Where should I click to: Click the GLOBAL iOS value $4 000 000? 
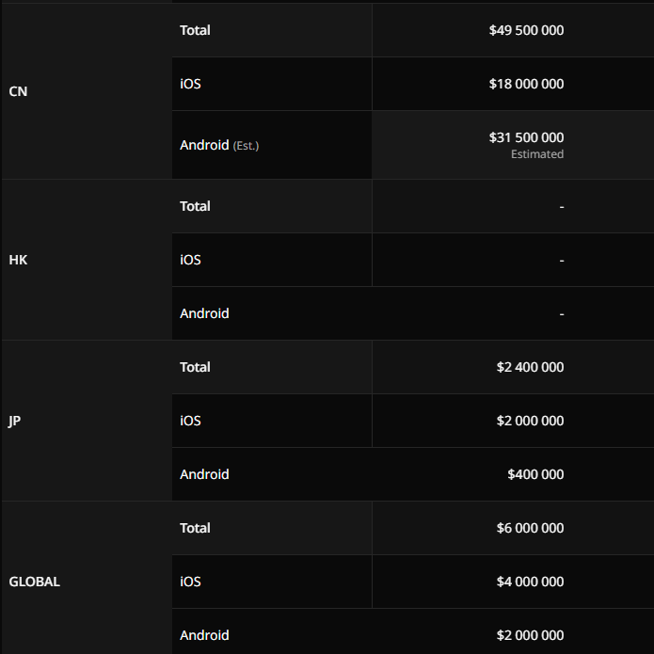click(x=530, y=582)
